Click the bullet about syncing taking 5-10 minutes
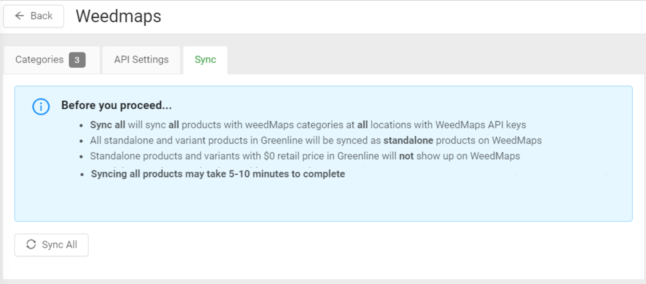Viewport: 646px width, 284px height. click(x=218, y=174)
